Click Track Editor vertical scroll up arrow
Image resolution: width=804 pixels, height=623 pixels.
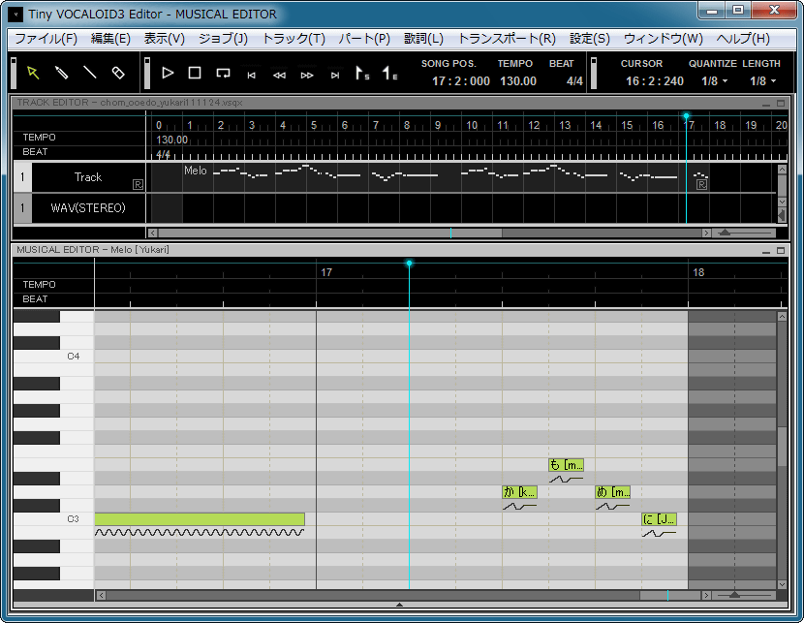[x=782, y=170]
